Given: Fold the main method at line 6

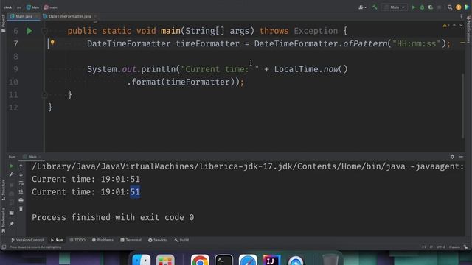Looking at the screenshot, I should point(44,31).
